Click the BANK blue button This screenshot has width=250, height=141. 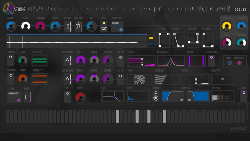[230, 63]
